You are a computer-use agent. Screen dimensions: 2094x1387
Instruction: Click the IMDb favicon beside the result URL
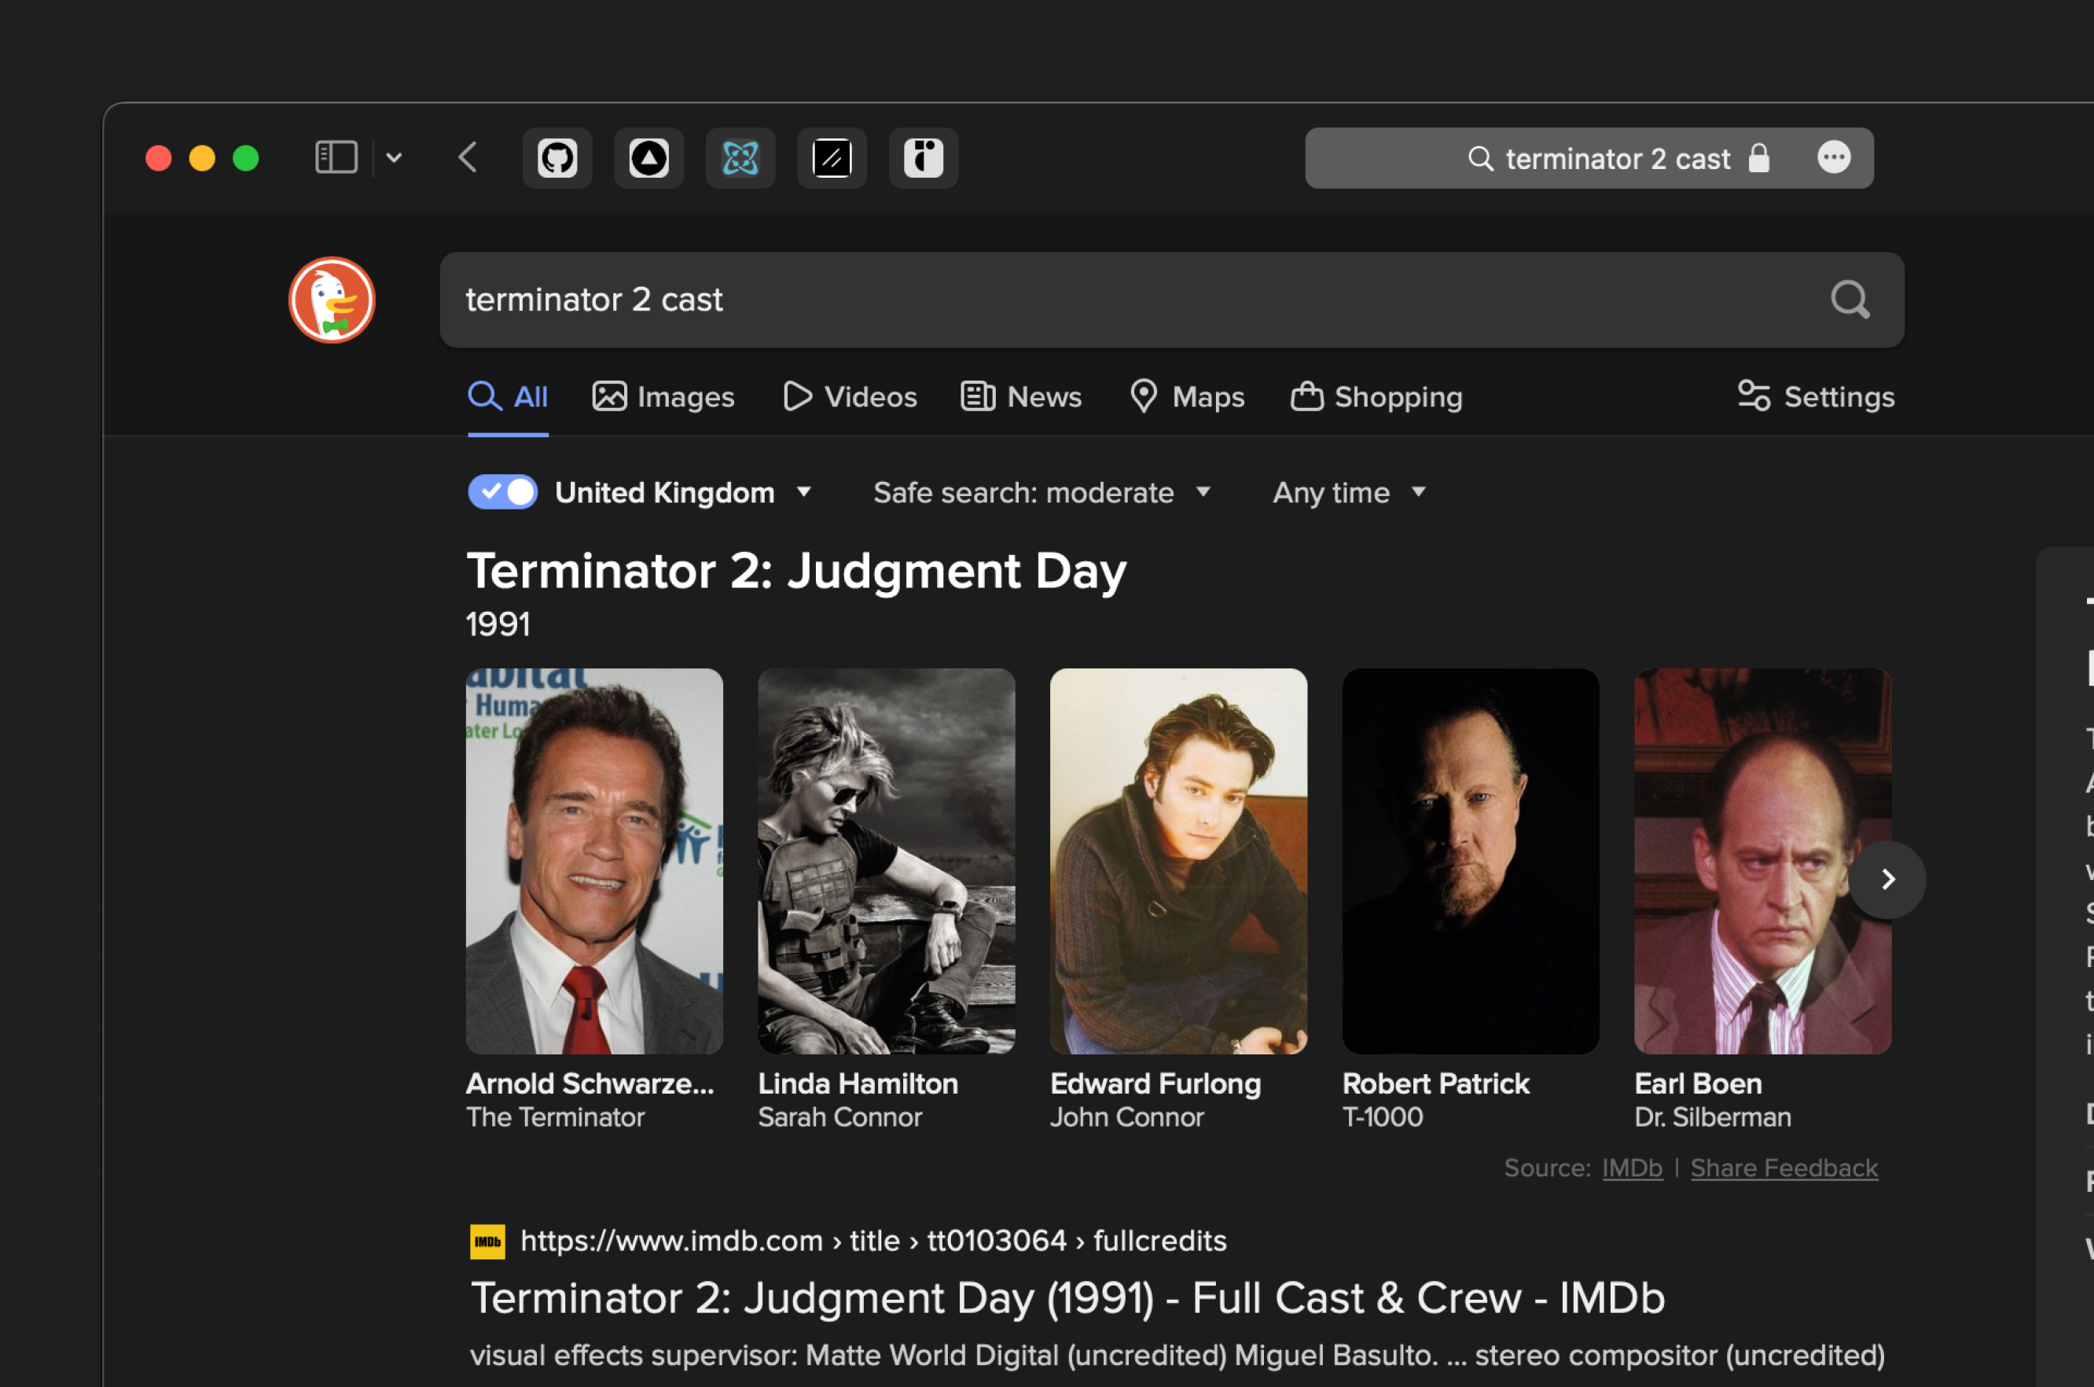[x=487, y=1241]
